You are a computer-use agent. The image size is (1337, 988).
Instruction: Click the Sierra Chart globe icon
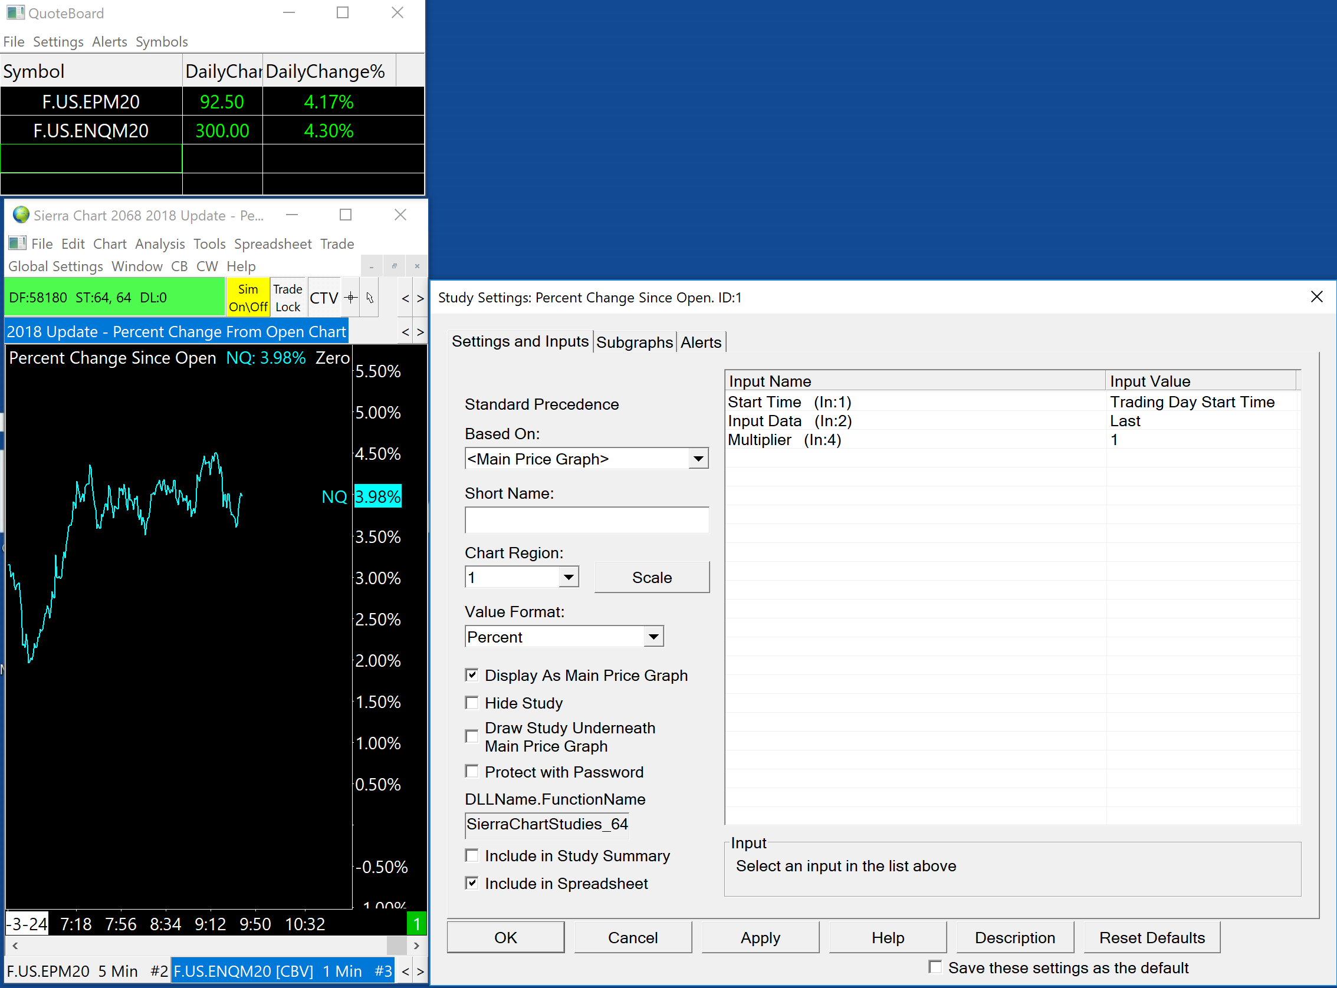(x=21, y=215)
